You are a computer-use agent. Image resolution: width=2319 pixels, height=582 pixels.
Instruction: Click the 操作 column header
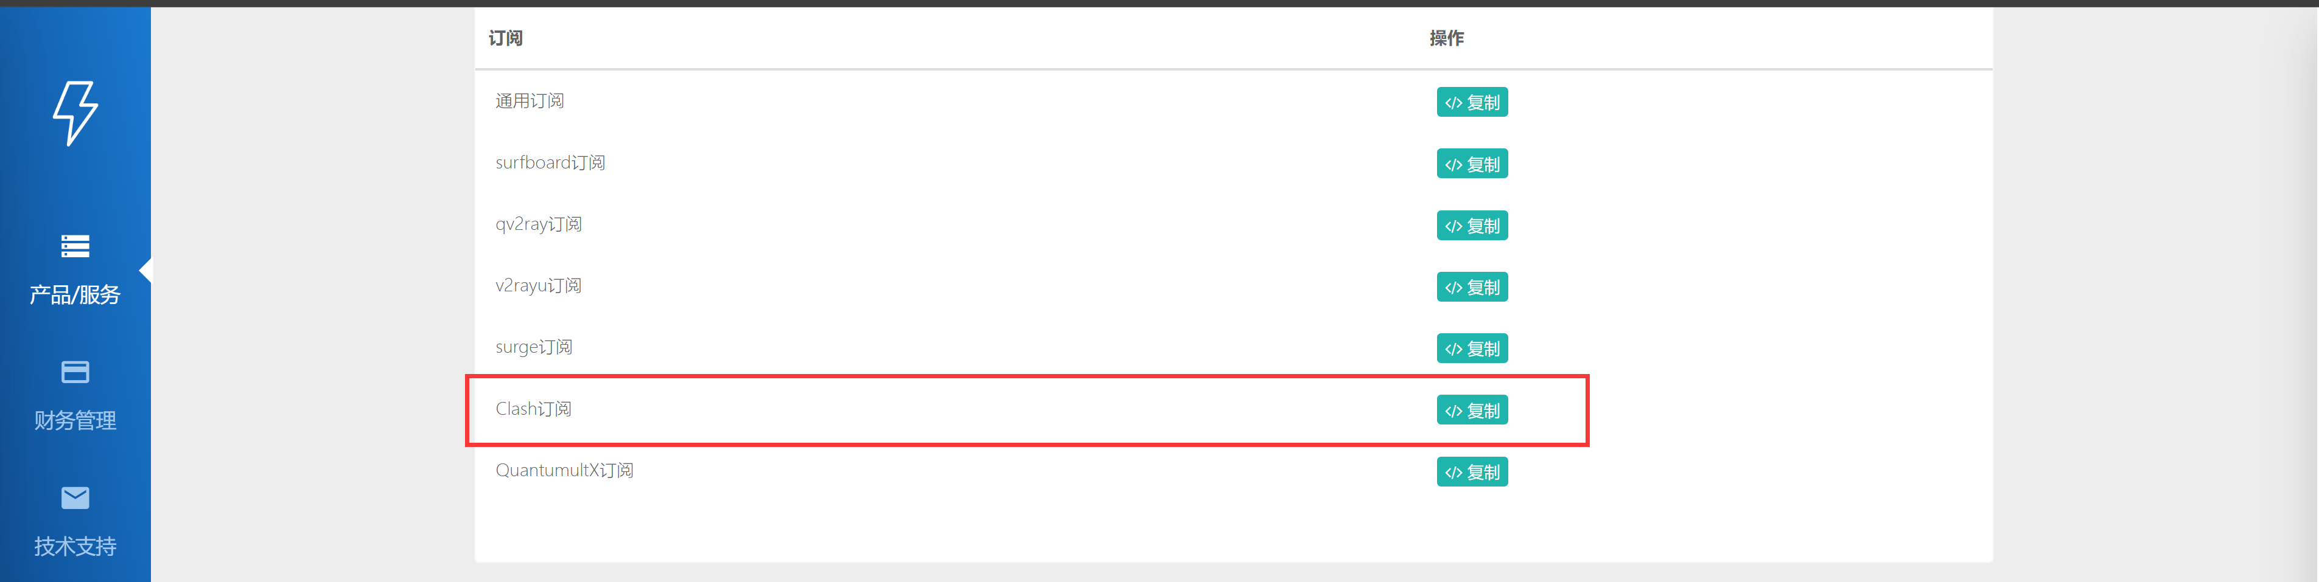(x=1447, y=38)
